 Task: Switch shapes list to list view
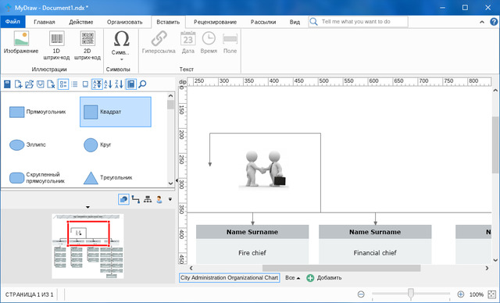coord(74,84)
